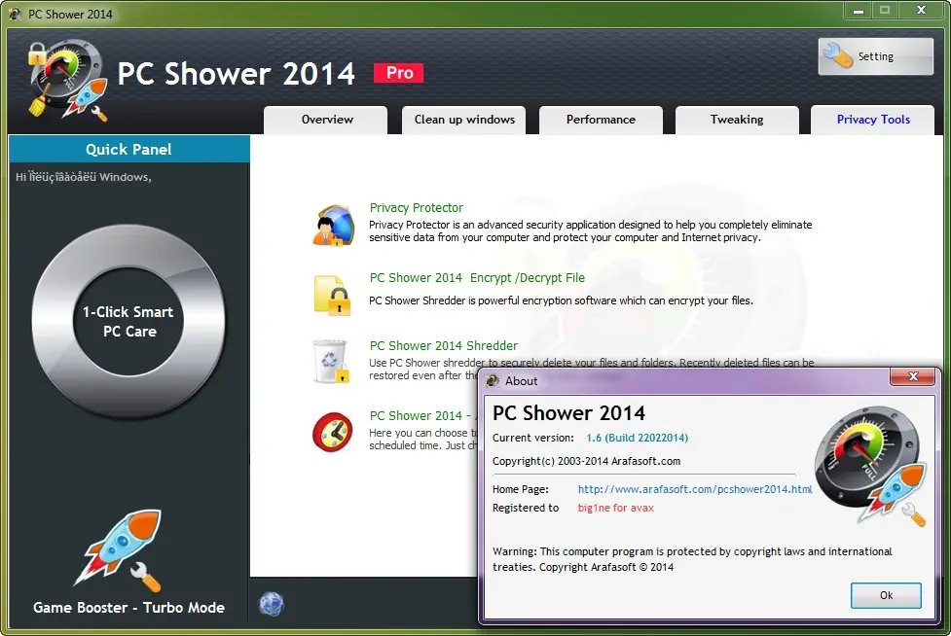
Task: Open the Performance tab
Action: point(601,120)
